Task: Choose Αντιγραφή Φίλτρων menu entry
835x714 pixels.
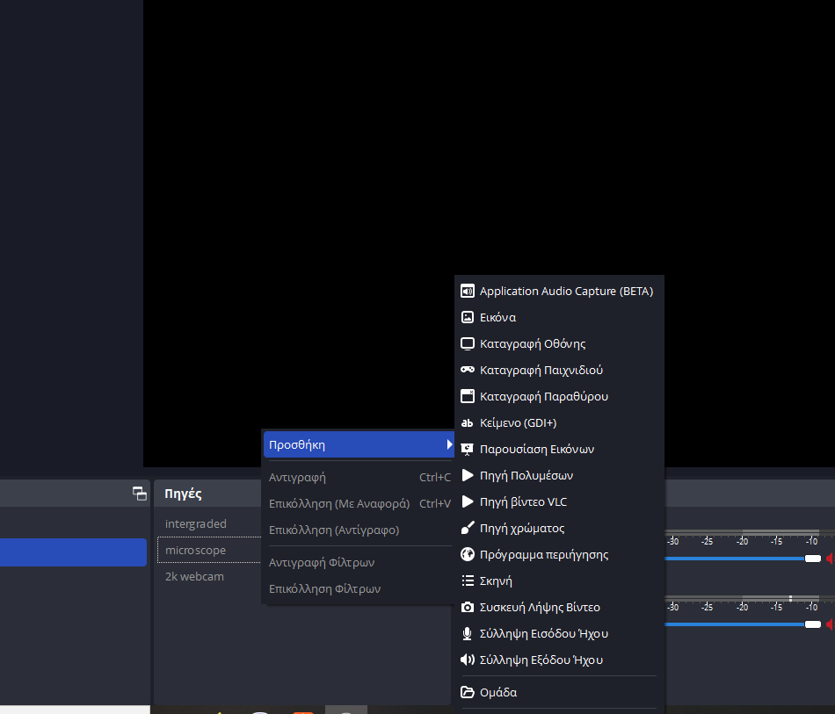Action: 359,562
